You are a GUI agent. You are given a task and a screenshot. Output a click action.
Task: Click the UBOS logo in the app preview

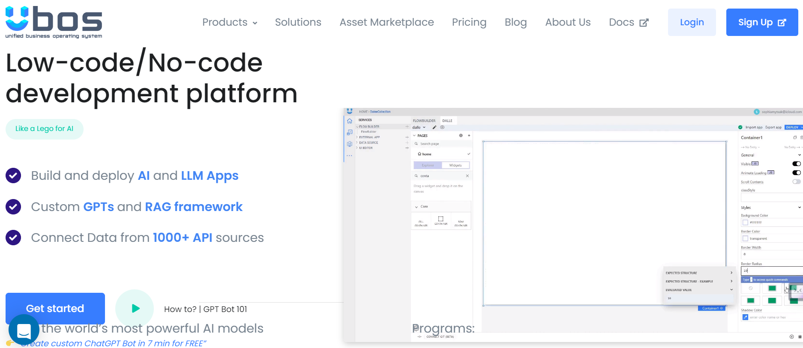tap(350, 111)
